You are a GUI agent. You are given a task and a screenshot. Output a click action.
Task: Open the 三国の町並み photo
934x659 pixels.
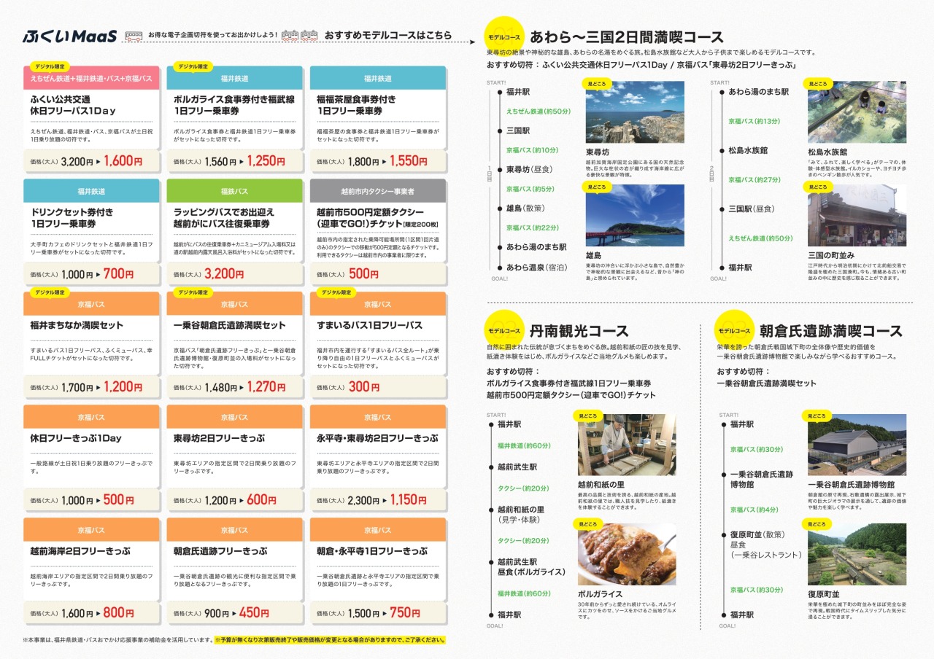point(857,216)
